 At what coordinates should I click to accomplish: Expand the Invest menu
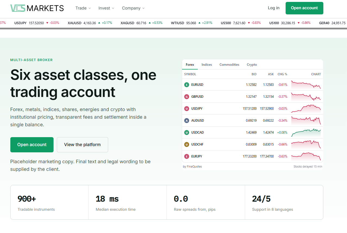coord(106,8)
